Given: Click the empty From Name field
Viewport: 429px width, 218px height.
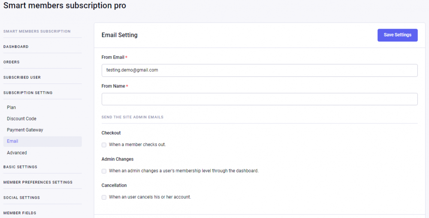Looking at the screenshot, I should [x=259, y=99].
